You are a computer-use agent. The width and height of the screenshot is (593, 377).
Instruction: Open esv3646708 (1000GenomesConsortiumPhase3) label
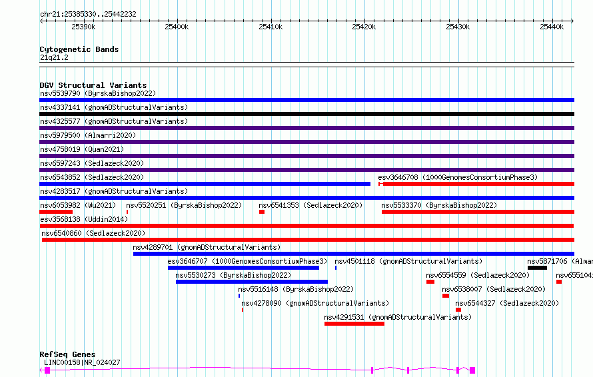[458, 177]
